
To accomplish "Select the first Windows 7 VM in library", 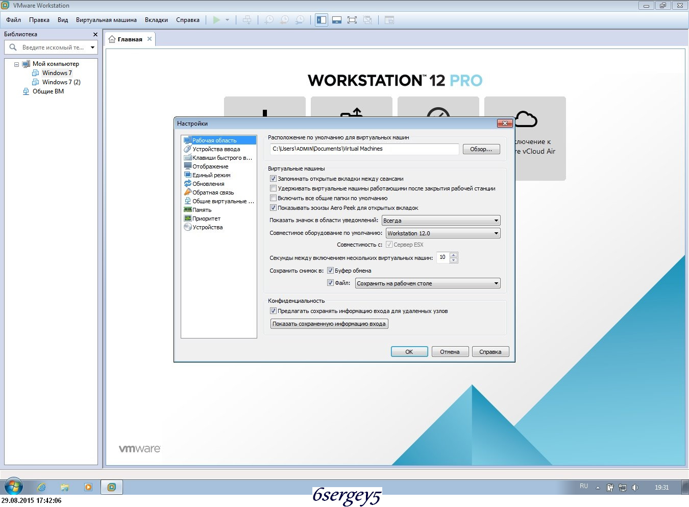I will (57, 73).
